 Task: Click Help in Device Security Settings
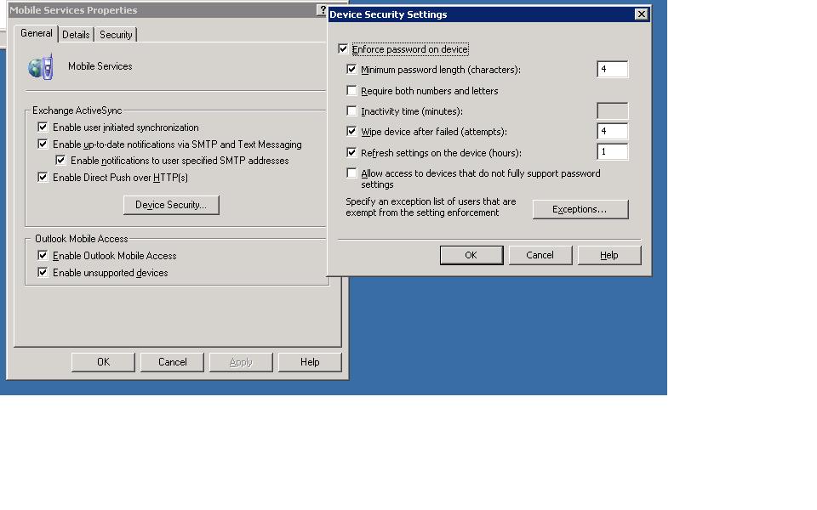[608, 255]
